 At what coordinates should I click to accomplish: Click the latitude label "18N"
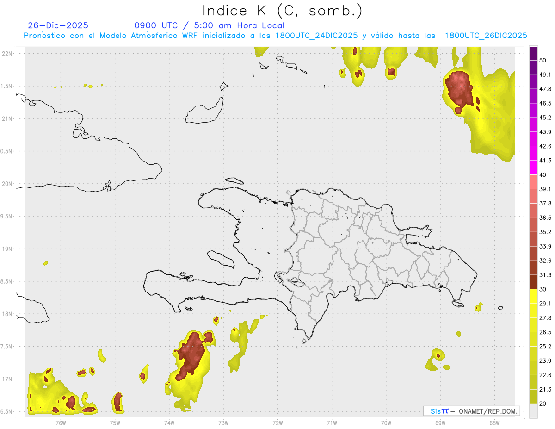(7, 314)
